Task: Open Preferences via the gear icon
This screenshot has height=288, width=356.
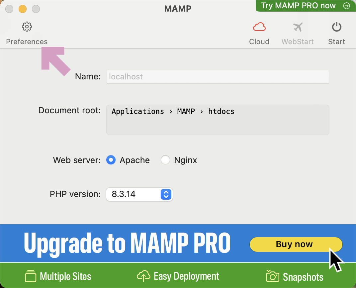Action: click(x=27, y=27)
